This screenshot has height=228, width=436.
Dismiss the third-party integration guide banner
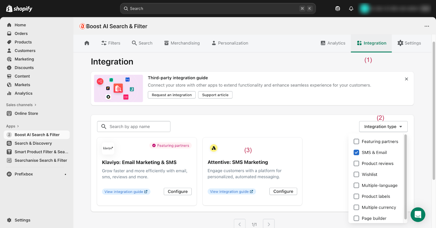tap(406, 79)
